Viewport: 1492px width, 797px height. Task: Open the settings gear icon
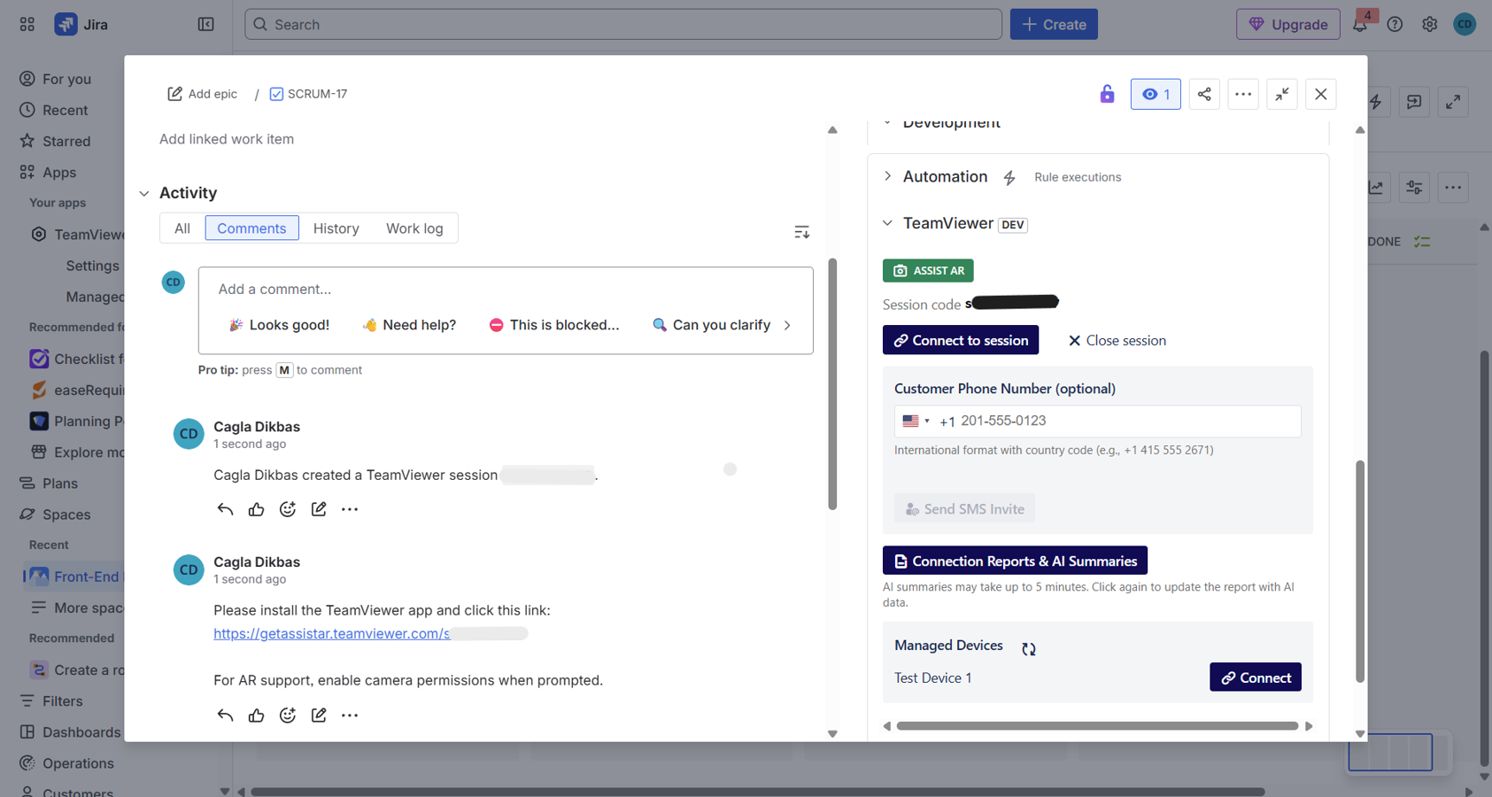click(1429, 25)
